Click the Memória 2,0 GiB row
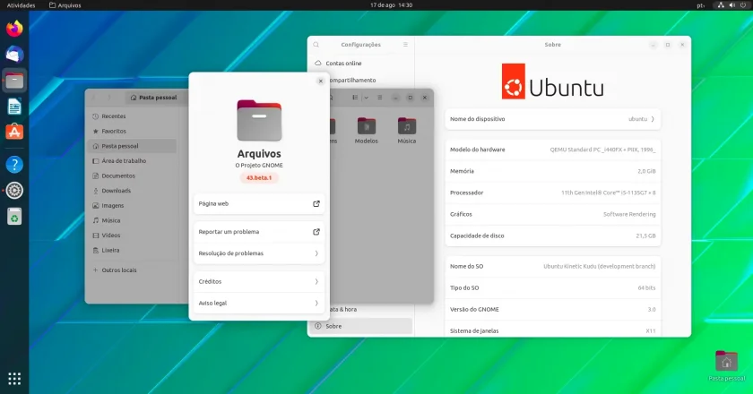 [553, 171]
